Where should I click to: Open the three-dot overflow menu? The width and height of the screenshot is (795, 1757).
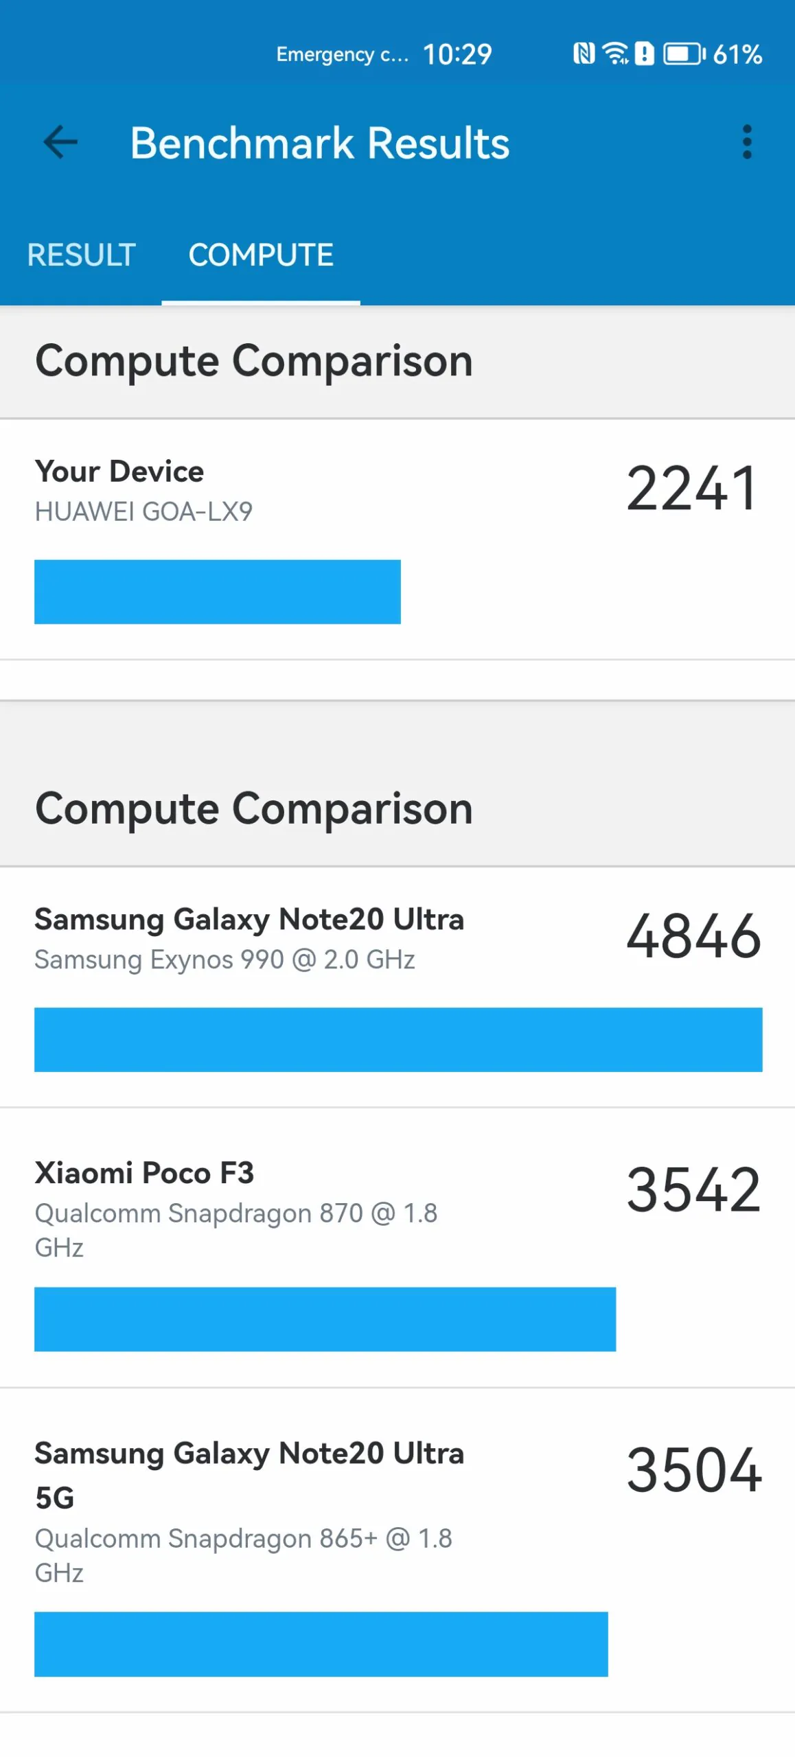click(747, 143)
